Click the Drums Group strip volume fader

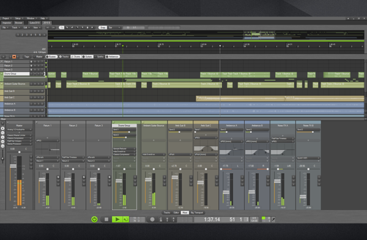point(119,181)
